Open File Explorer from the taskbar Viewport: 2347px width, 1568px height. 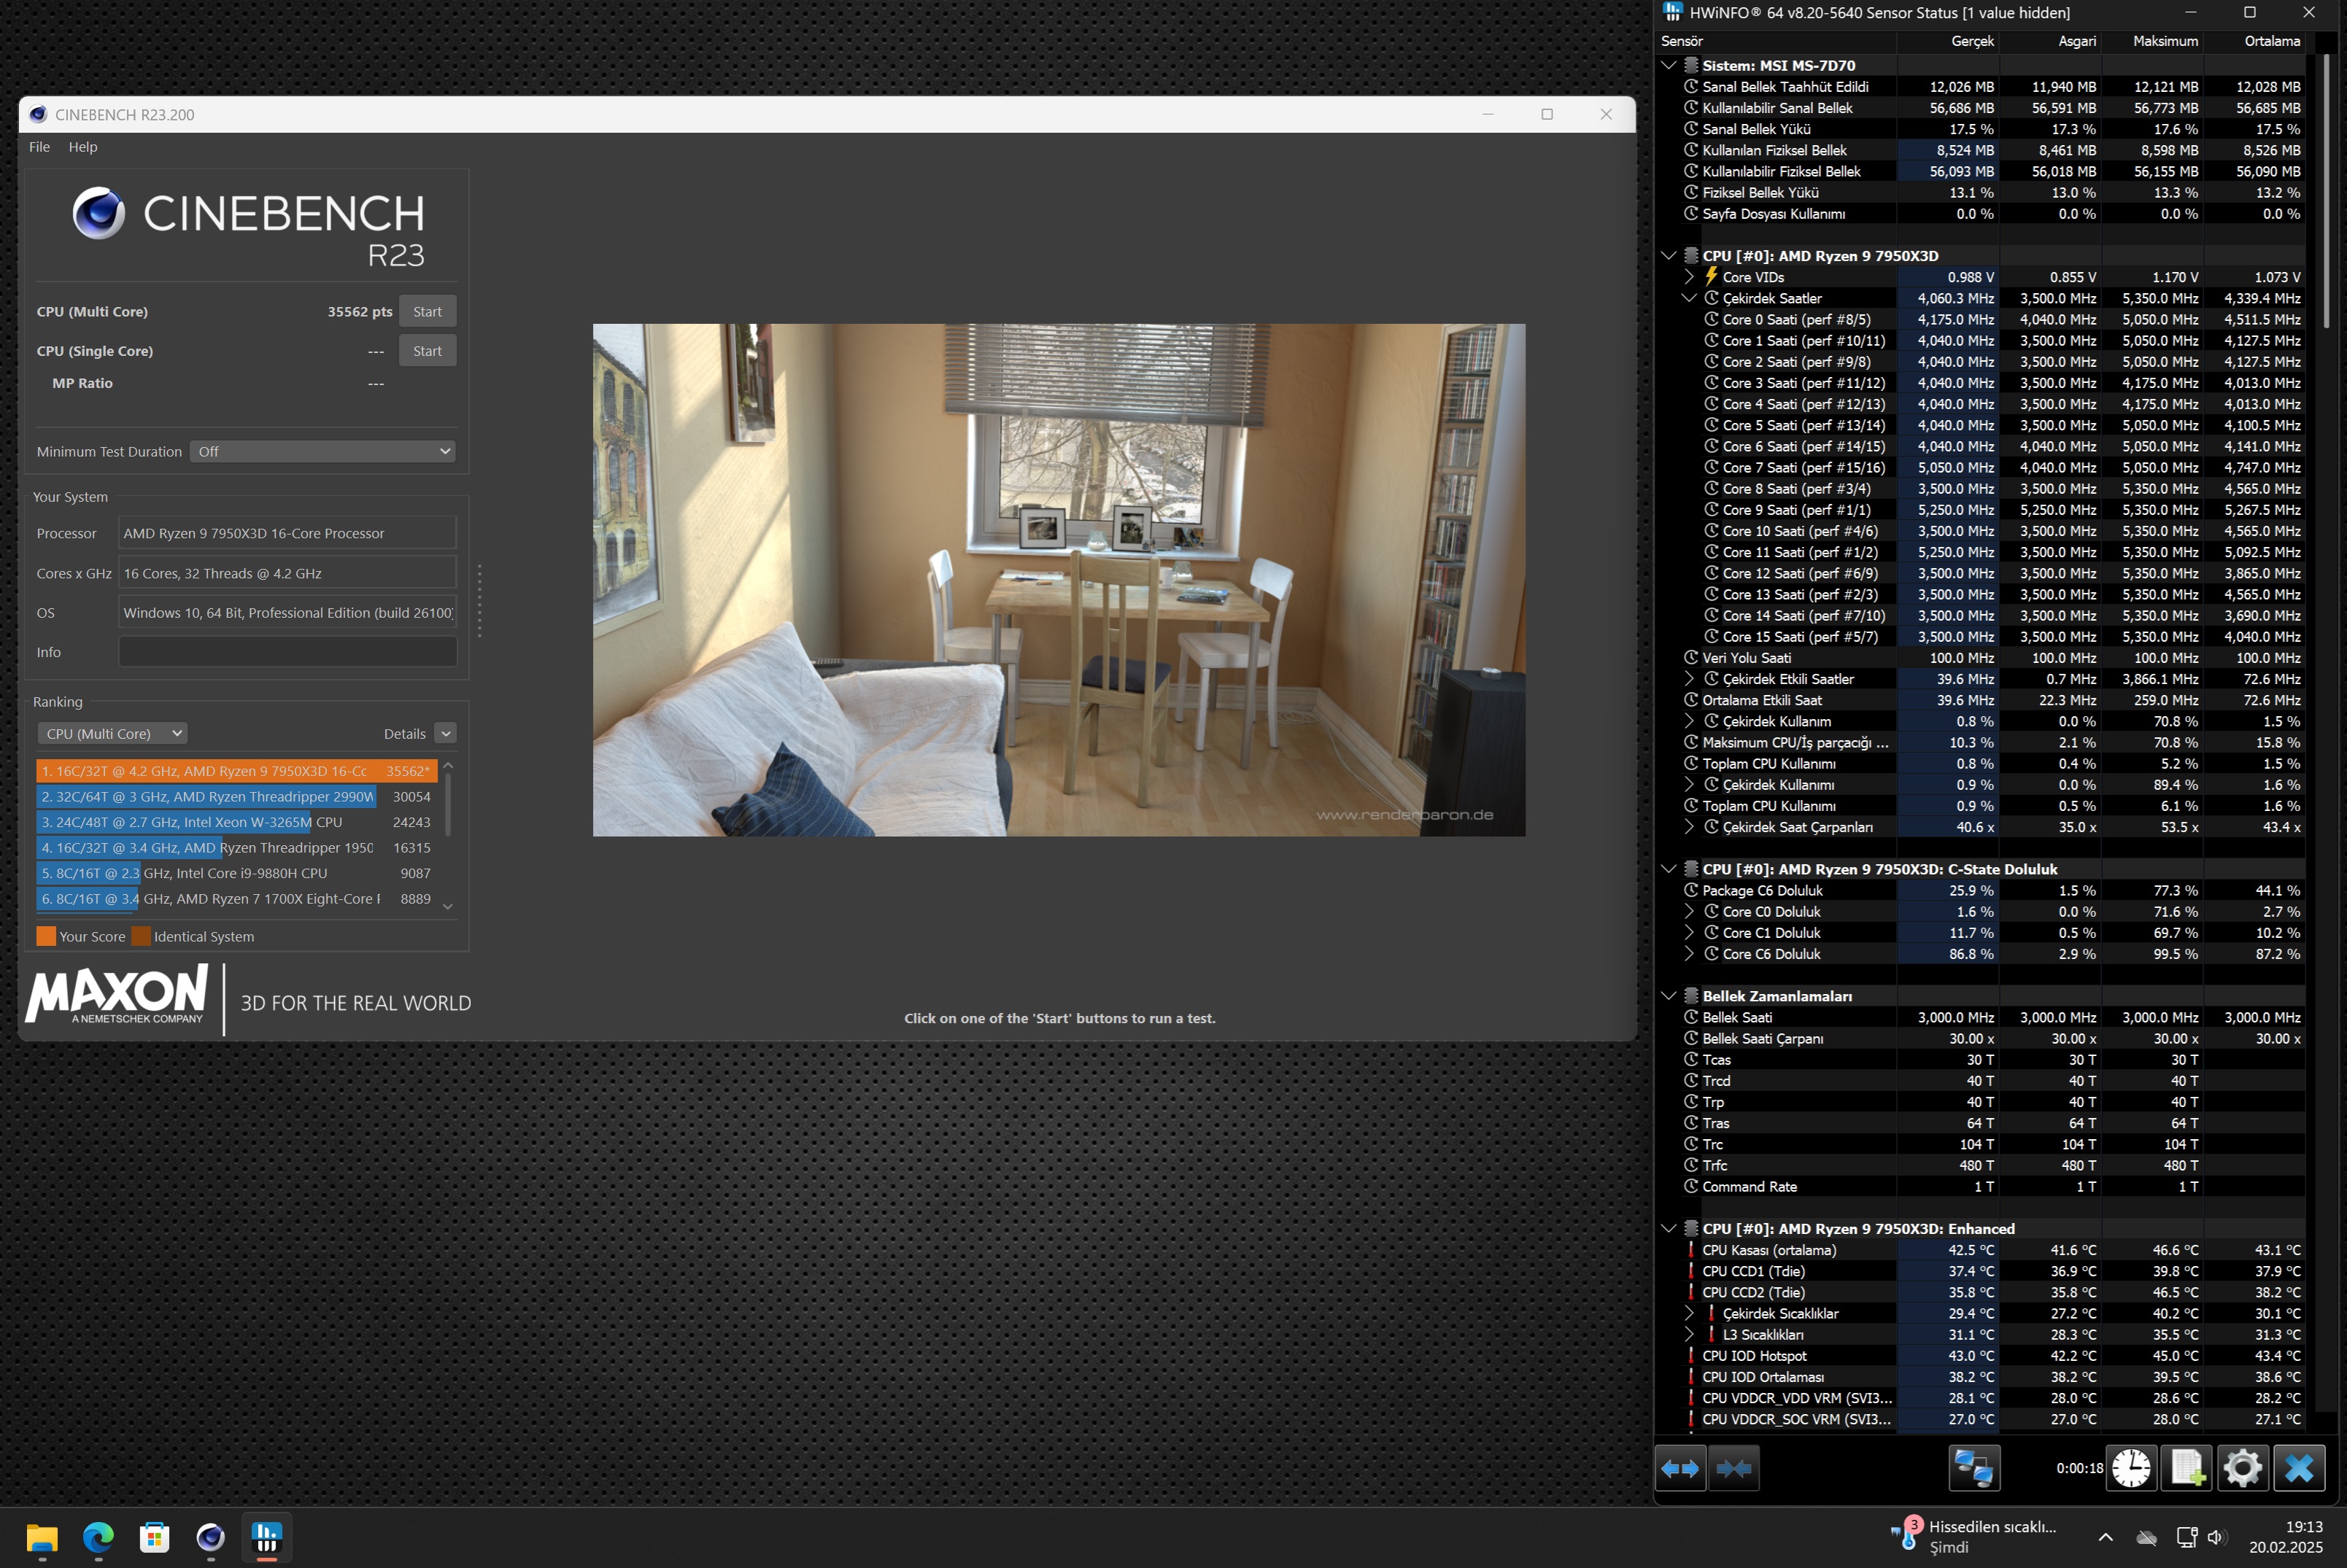coord(42,1537)
